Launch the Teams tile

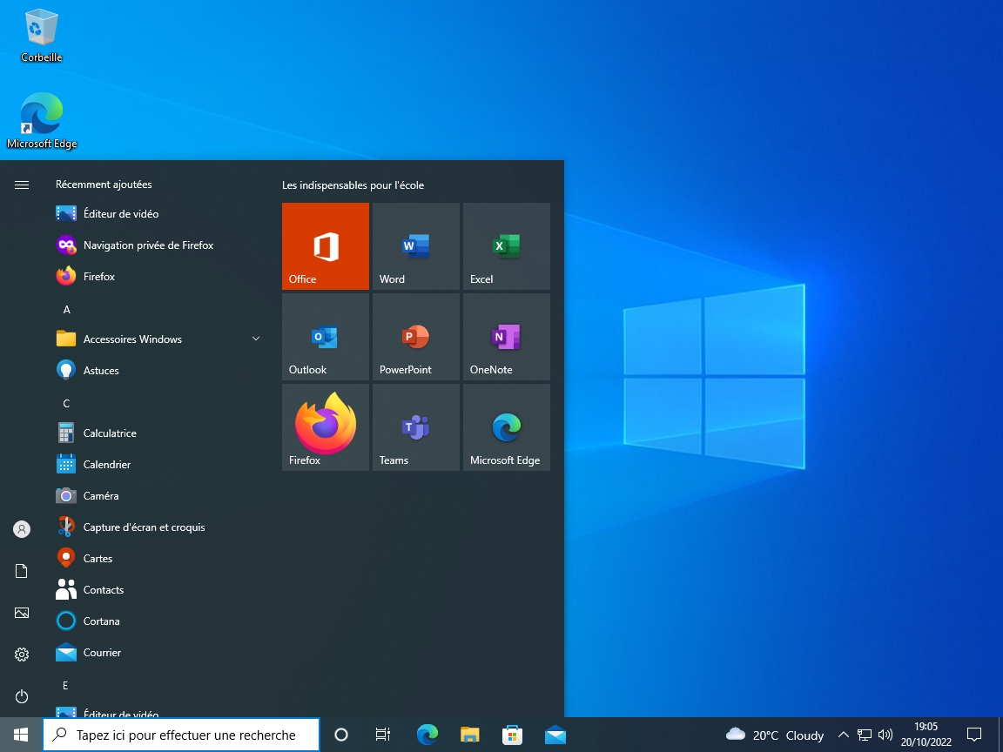(416, 427)
